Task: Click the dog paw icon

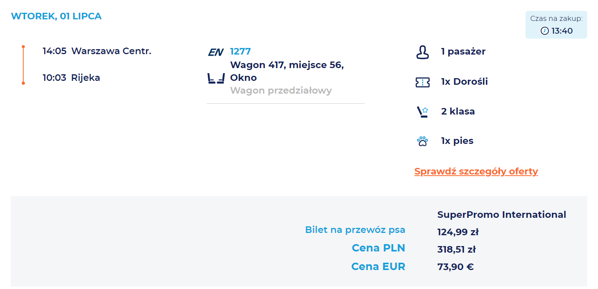Action: coord(423,141)
